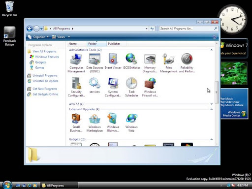Click the volume tray icon
The height and width of the screenshot is (189, 252).
pyautogui.click(x=233, y=185)
